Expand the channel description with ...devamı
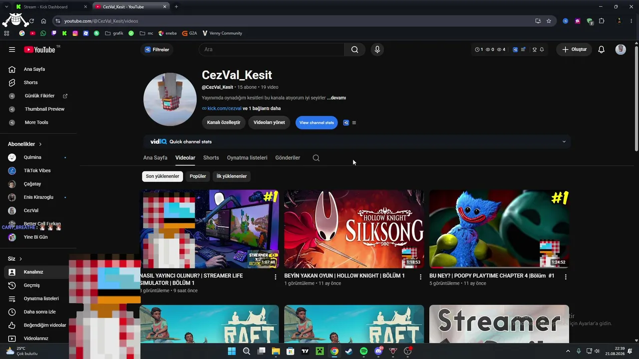 [336, 98]
